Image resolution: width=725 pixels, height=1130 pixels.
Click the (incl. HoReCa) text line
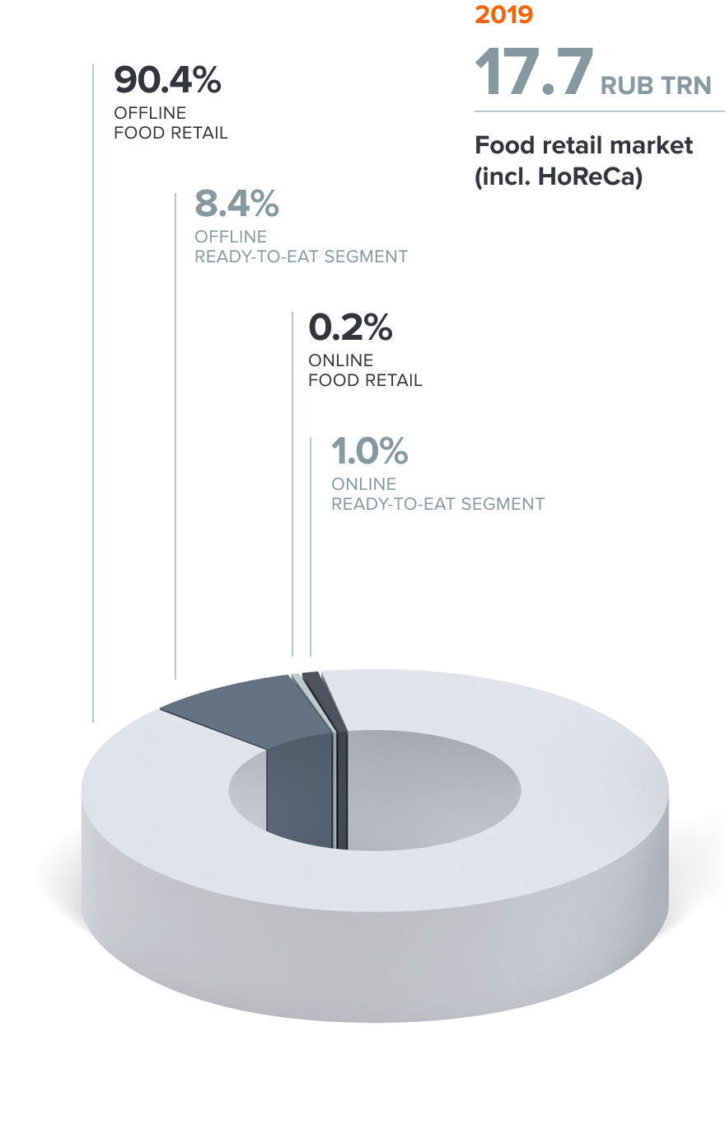(x=558, y=177)
